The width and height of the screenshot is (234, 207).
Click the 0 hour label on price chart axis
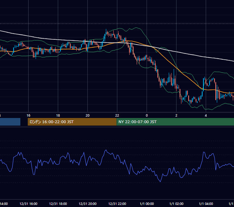[147, 116]
